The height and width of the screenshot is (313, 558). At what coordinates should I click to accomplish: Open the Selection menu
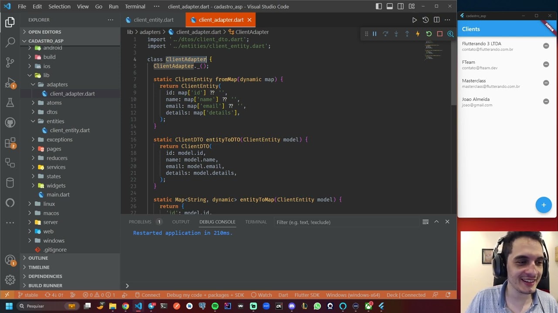(59, 7)
